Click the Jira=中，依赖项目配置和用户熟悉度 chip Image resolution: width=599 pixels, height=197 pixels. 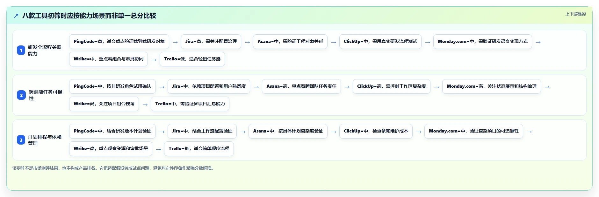(209, 86)
